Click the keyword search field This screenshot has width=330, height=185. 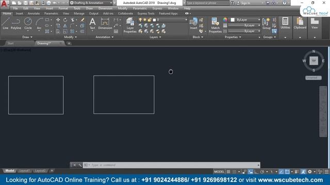207,3
